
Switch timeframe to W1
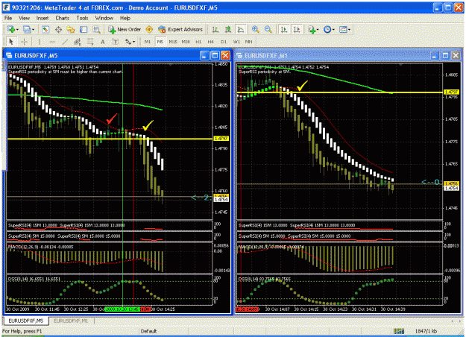[x=236, y=42]
